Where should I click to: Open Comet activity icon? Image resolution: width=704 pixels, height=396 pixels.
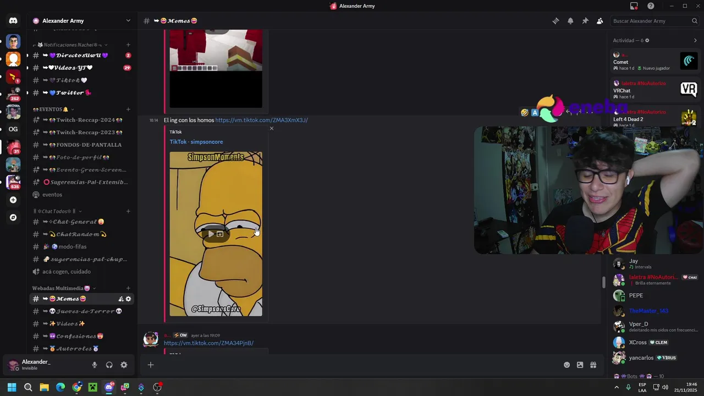[689, 61]
